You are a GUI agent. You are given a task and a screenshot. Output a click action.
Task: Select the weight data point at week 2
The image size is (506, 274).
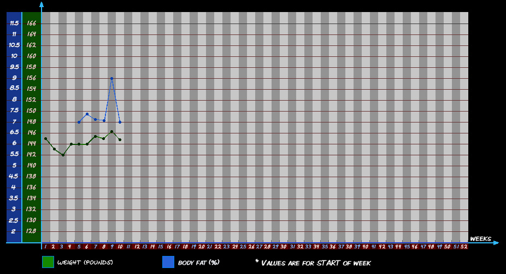click(x=54, y=149)
